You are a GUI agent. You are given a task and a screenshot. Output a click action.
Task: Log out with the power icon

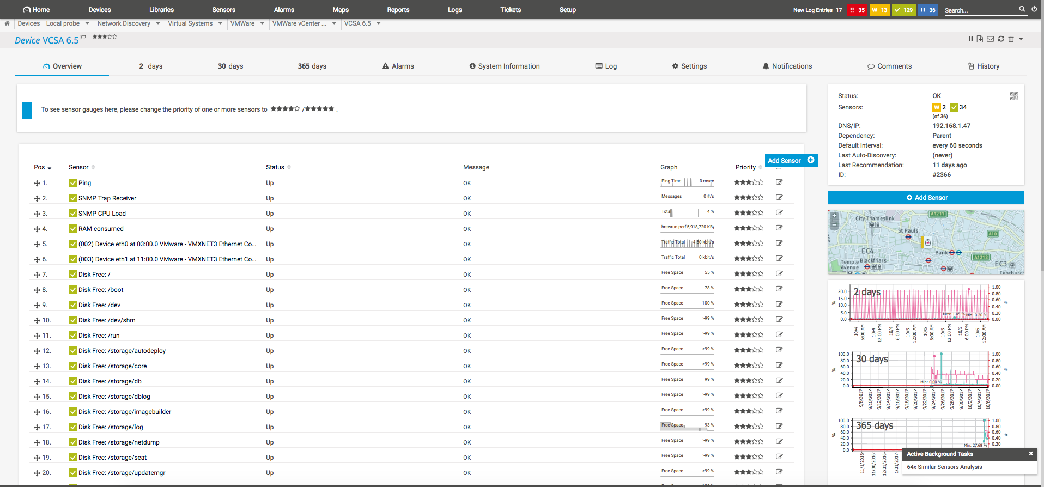click(x=1034, y=9)
